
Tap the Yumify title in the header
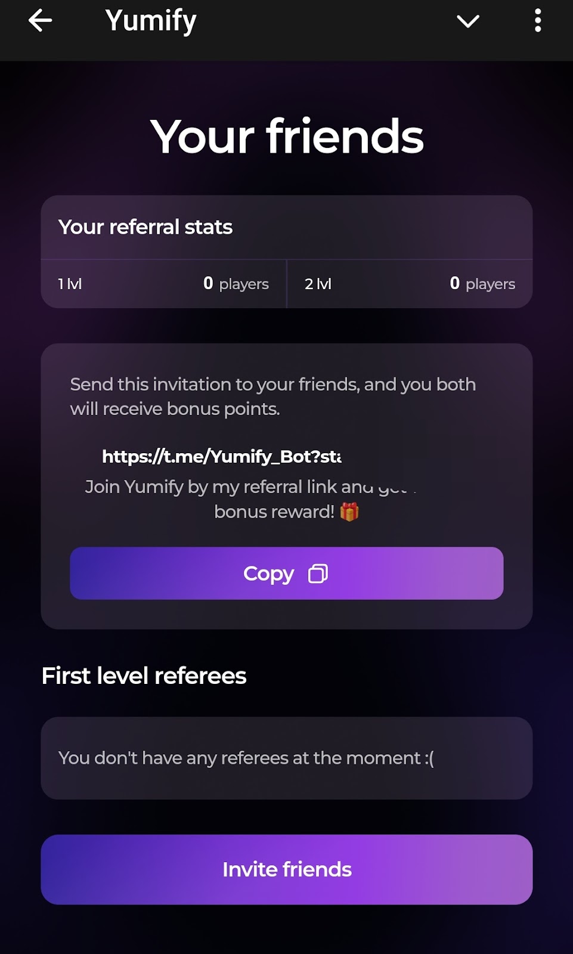click(151, 21)
